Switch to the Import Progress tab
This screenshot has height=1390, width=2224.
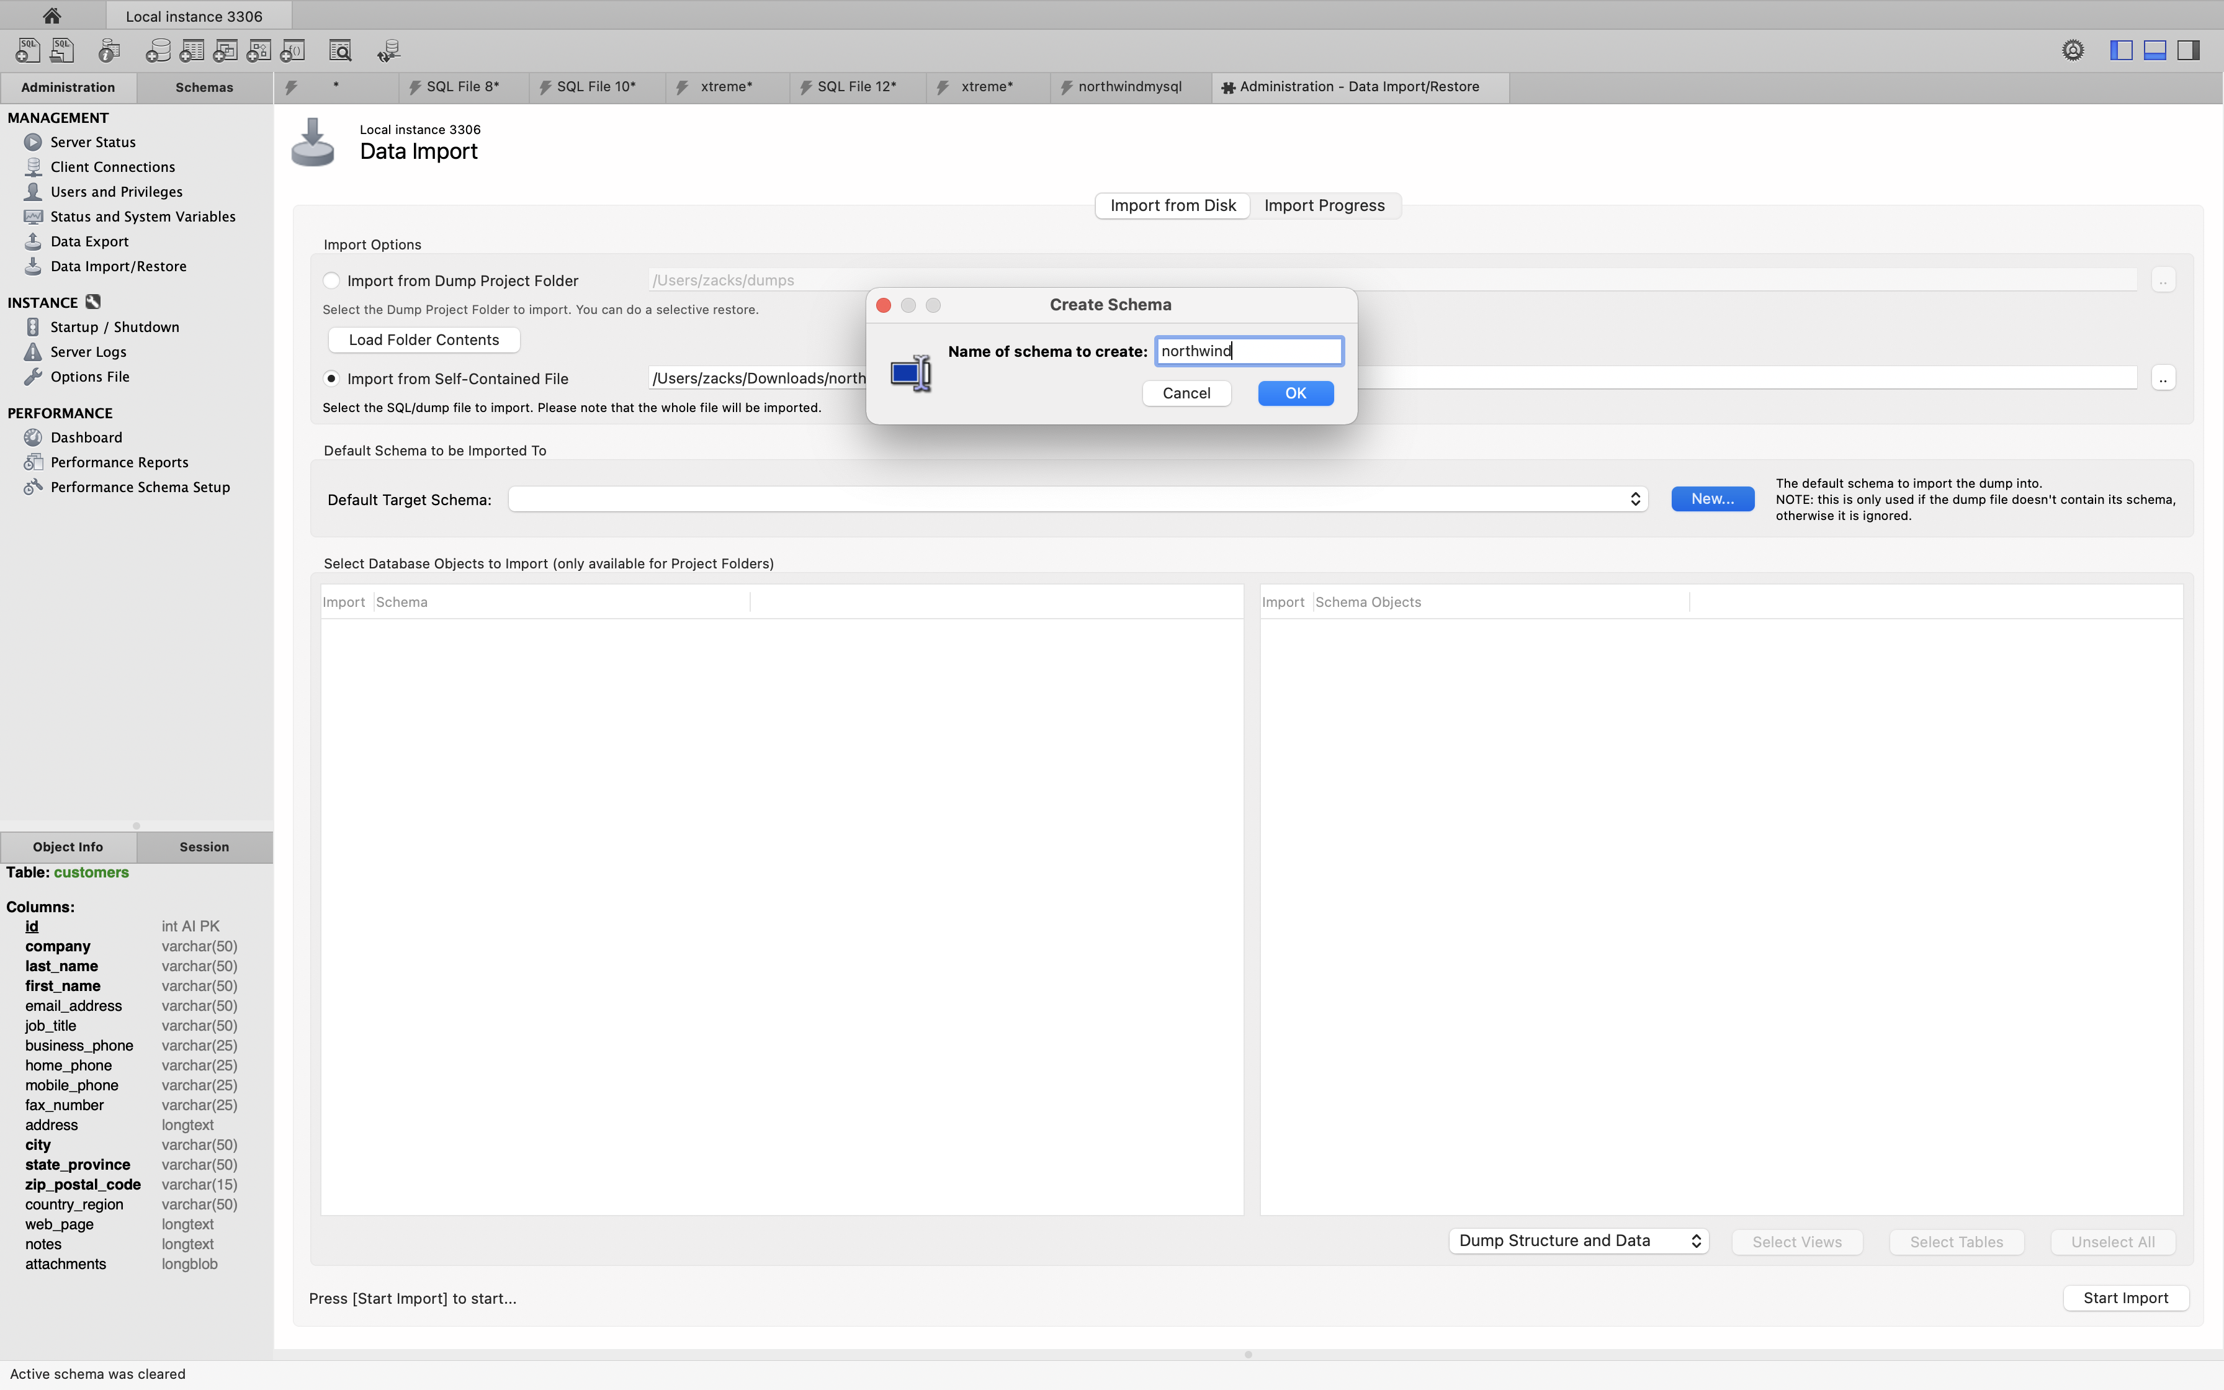pos(1324,206)
